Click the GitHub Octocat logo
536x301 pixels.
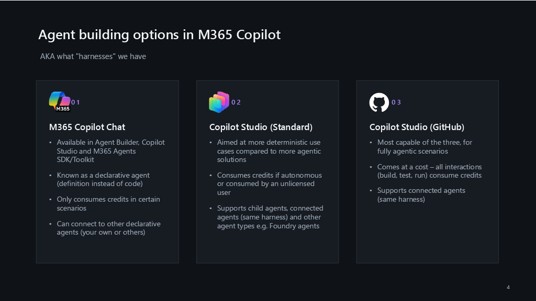tap(379, 102)
